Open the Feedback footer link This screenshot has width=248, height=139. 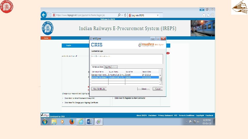pyautogui.click(x=209, y=116)
